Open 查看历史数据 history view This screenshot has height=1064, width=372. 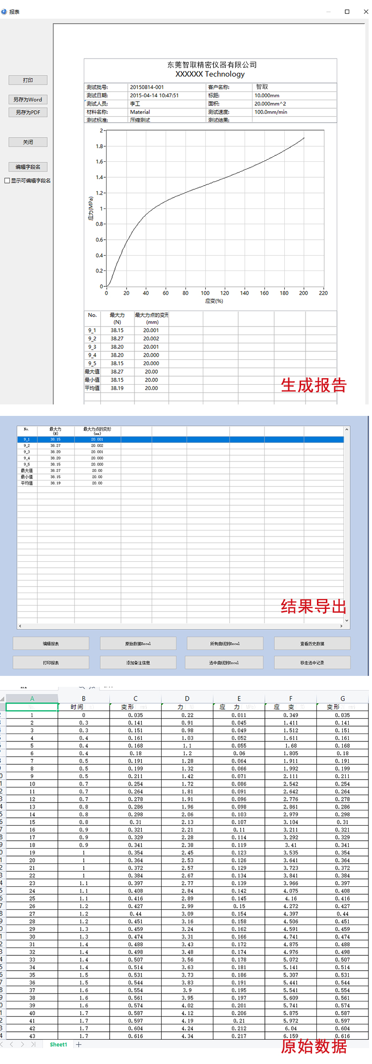point(312,644)
